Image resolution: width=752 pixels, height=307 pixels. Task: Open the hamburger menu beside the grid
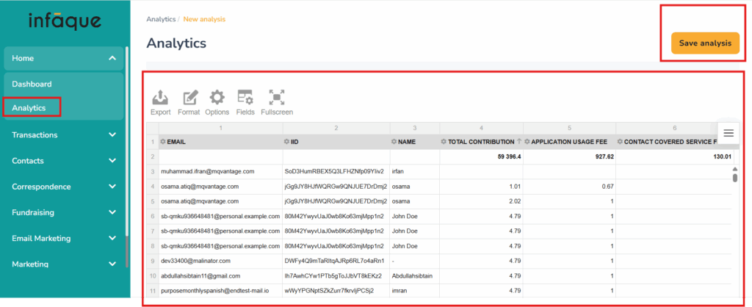(728, 132)
